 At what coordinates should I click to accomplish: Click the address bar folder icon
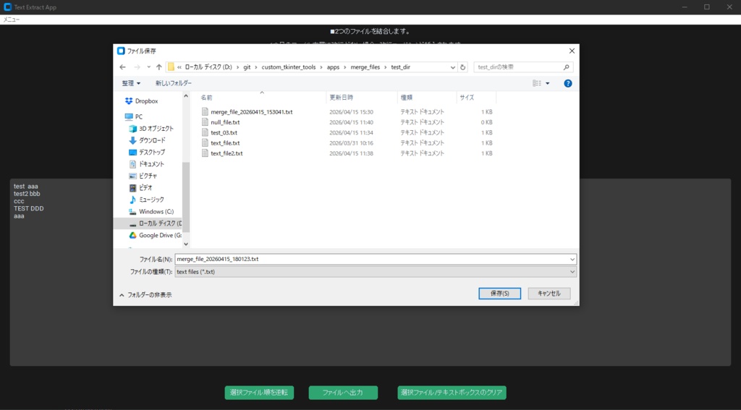coord(171,67)
